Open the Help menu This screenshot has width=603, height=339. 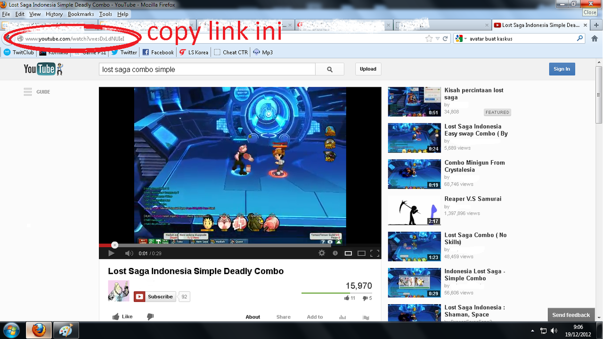click(123, 14)
